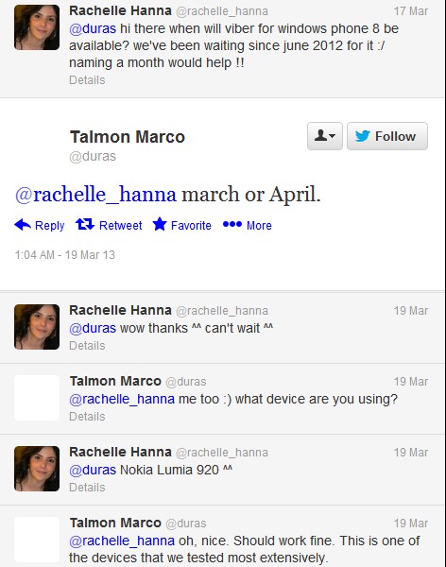Open the user actions dropdown beside Follow
The image size is (446, 567).
pos(325,136)
